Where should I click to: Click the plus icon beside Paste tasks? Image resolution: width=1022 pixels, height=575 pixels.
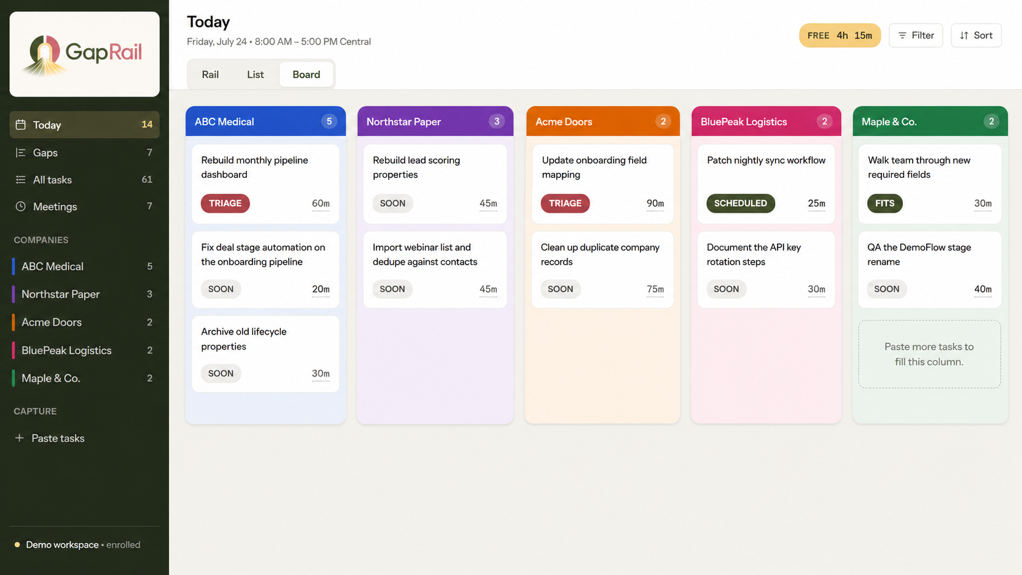(20, 438)
